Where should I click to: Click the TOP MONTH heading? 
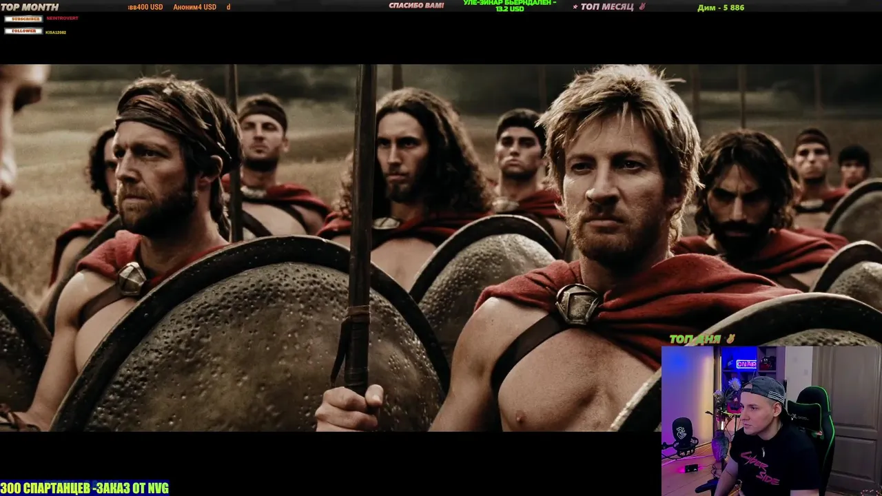point(30,7)
